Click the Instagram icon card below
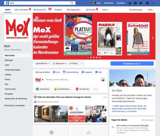160x136 pixels. 51,132
